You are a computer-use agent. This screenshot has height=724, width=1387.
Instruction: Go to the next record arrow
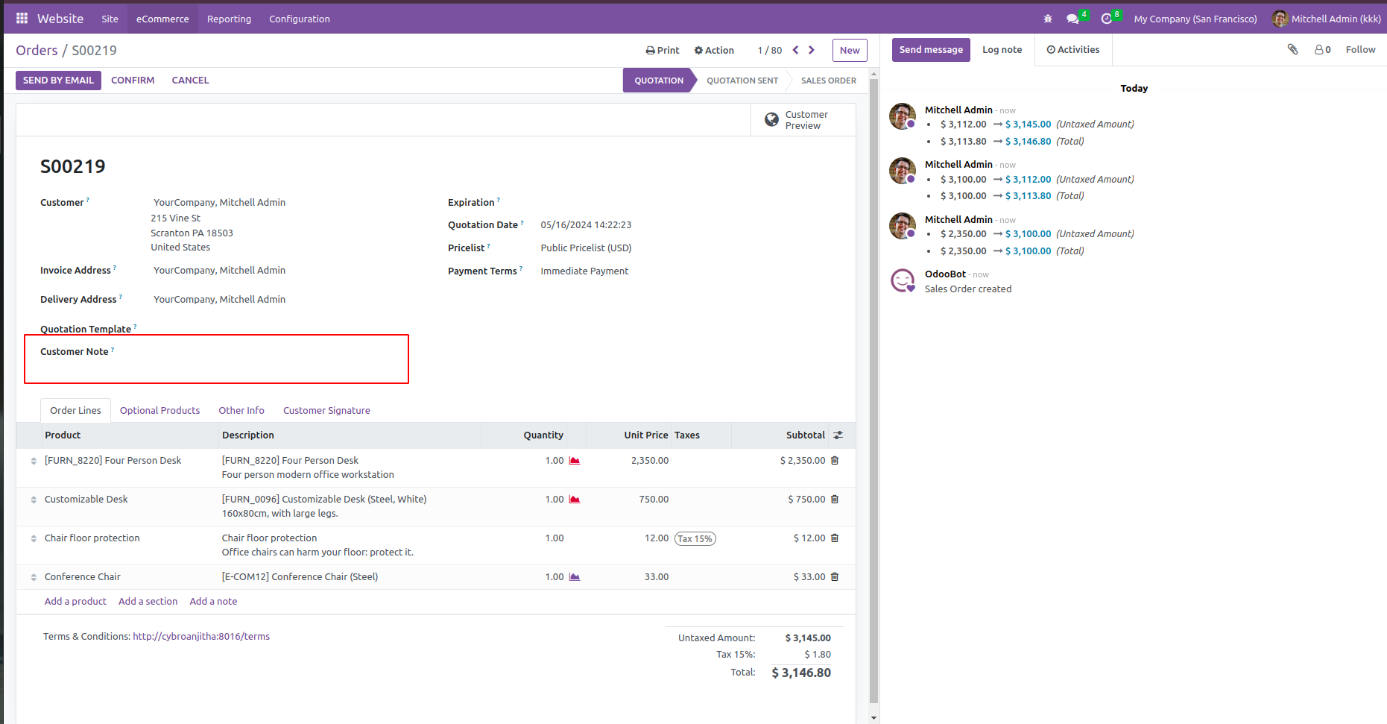(x=812, y=50)
